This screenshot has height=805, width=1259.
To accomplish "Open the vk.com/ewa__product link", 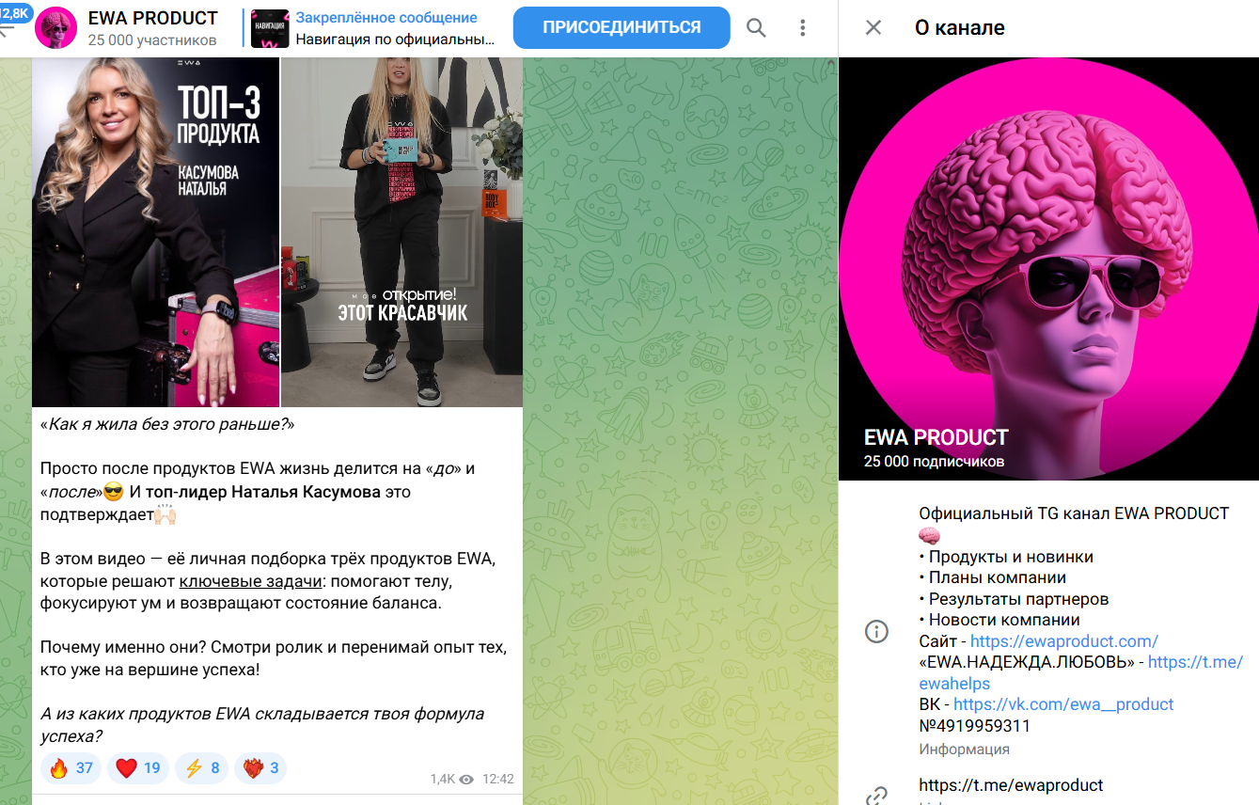I will [1063, 704].
